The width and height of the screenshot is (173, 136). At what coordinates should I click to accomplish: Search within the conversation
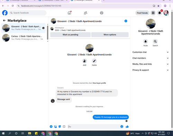155,41
